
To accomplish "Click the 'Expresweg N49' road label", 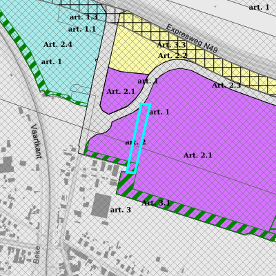I will (192, 39).
